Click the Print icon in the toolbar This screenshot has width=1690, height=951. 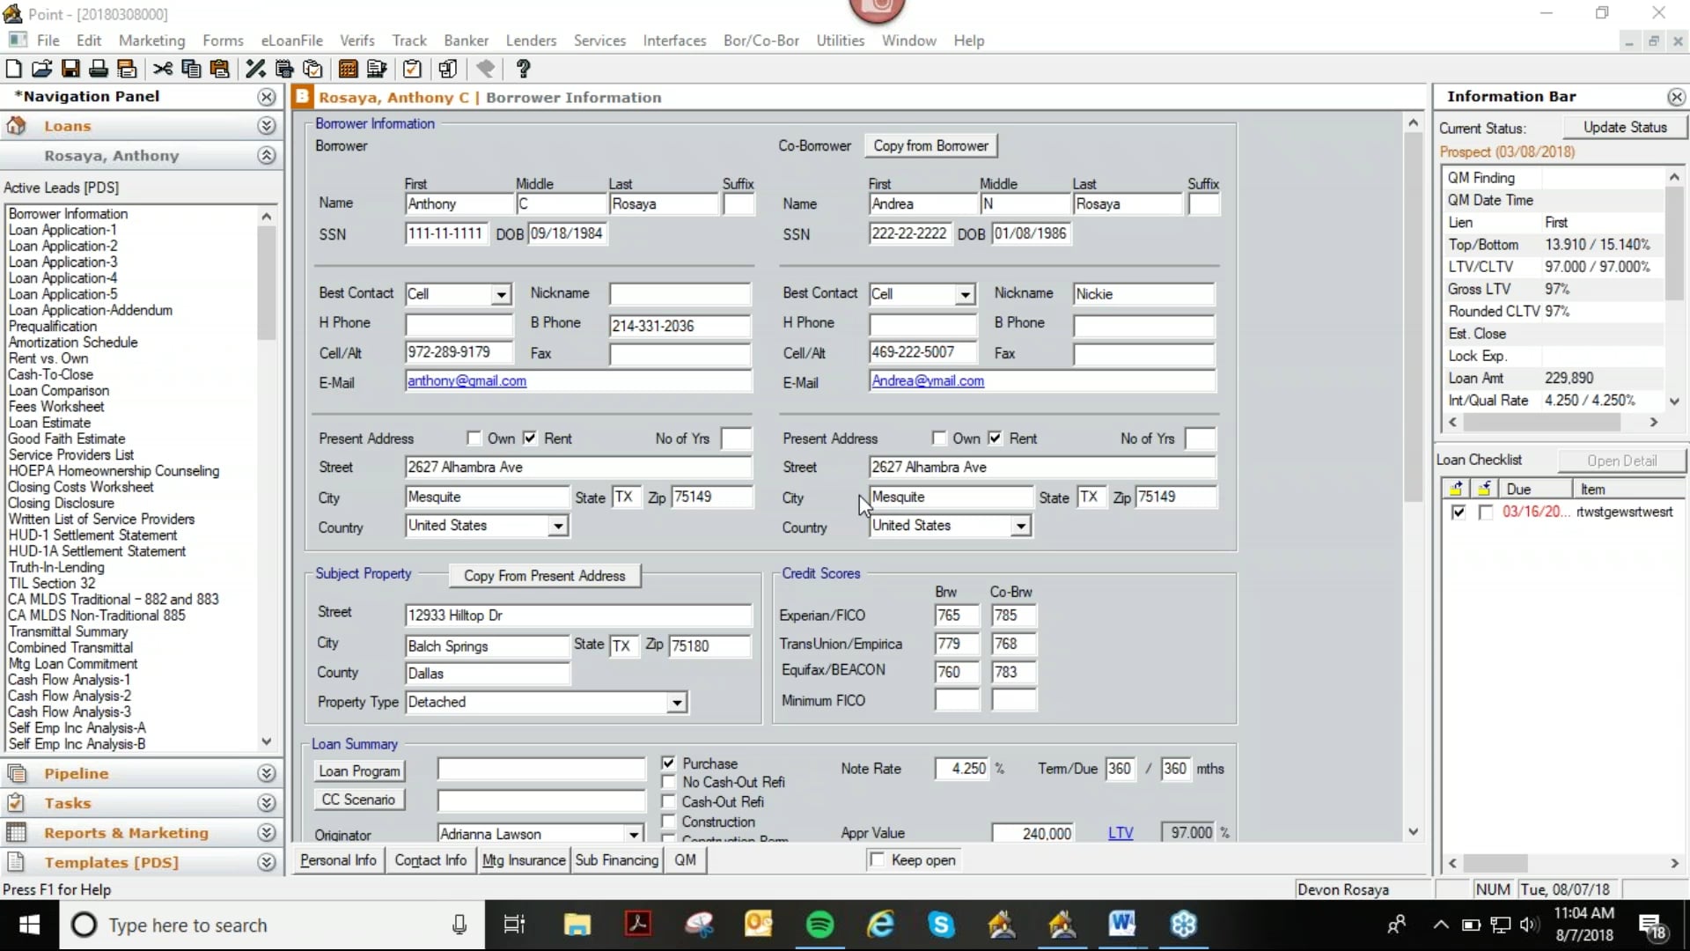coord(98,69)
